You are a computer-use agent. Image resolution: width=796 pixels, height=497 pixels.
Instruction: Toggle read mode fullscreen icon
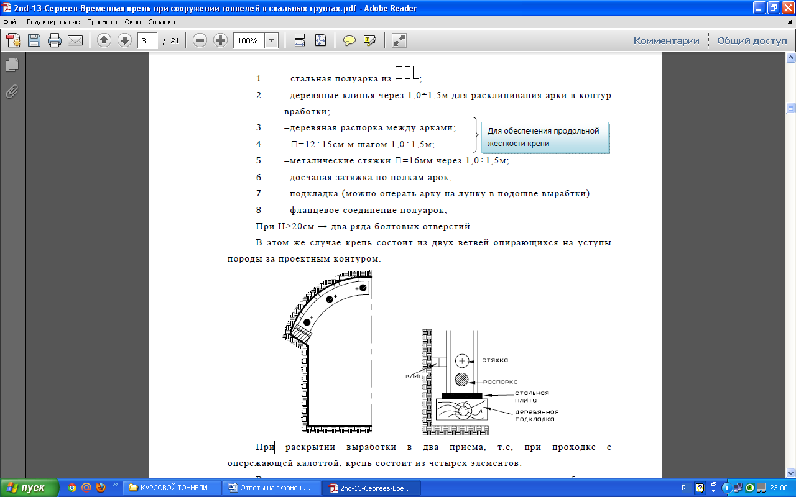[399, 40]
